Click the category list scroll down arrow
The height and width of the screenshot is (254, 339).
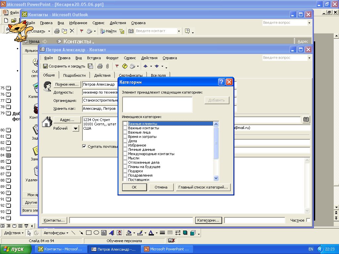pyautogui.click(x=216, y=178)
